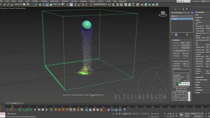The image size is (210, 118).
Task: Click the Phoenix Help button
Action: pos(185,48)
